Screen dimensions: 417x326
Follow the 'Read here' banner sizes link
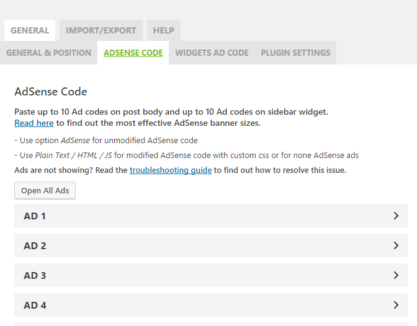[34, 123]
